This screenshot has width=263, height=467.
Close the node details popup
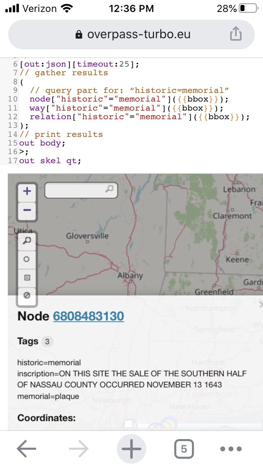click(261, 304)
